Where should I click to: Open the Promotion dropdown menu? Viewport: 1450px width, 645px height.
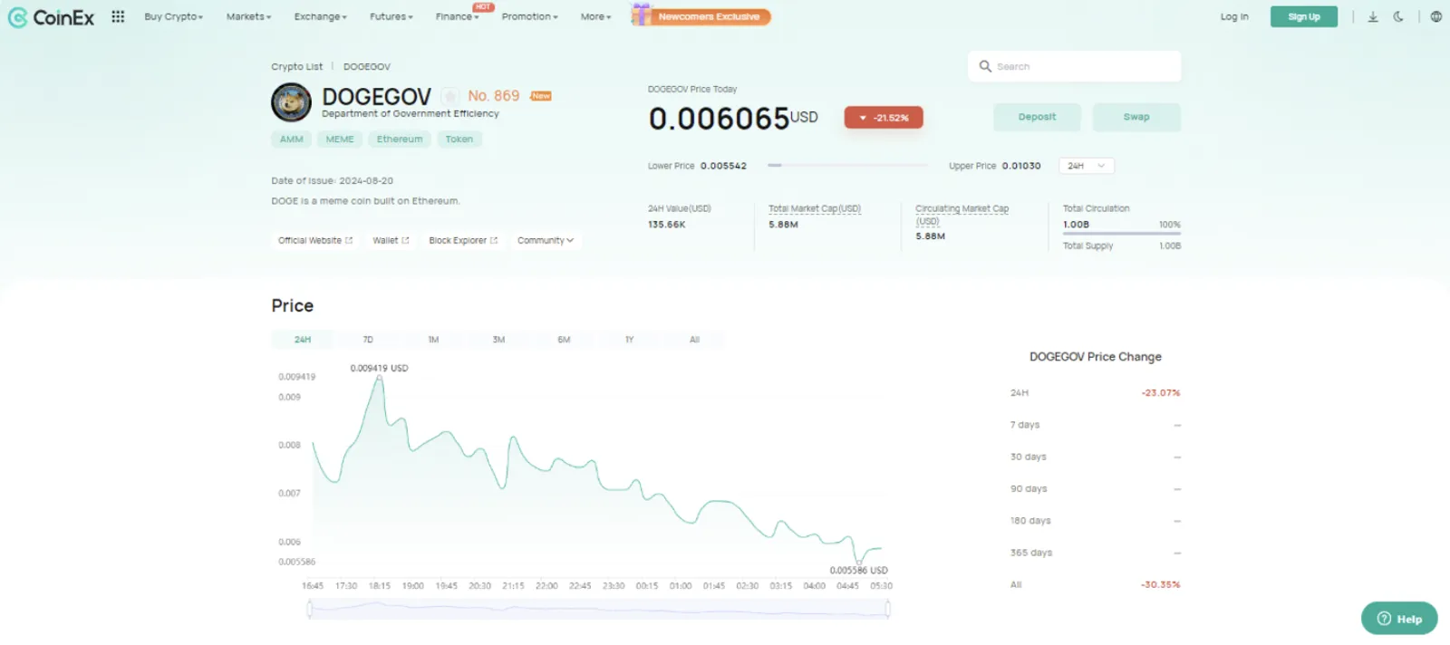pos(529,16)
